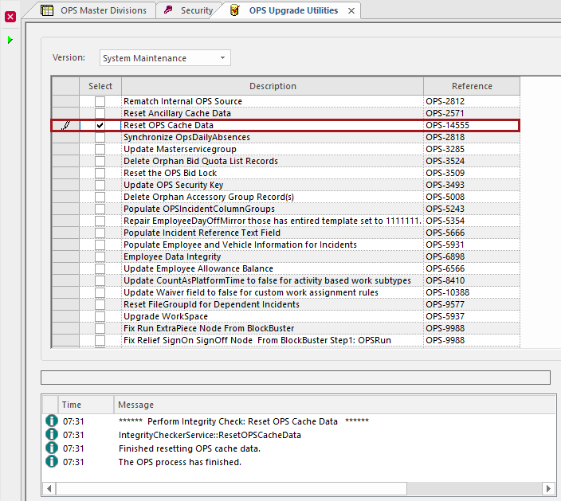Click the red close X icon
This screenshot has height=501, width=561.
[10, 17]
